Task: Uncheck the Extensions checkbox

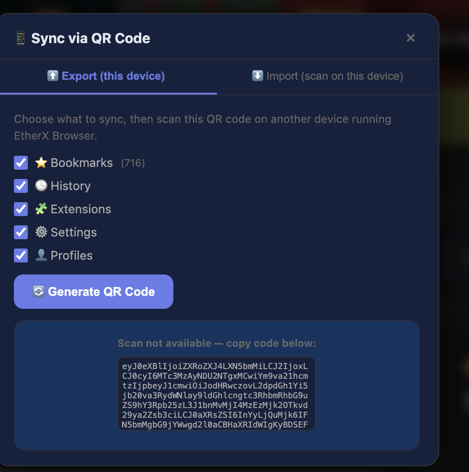Action: point(20,209)
